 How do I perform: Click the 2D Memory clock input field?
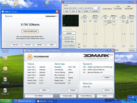point(95,18)
